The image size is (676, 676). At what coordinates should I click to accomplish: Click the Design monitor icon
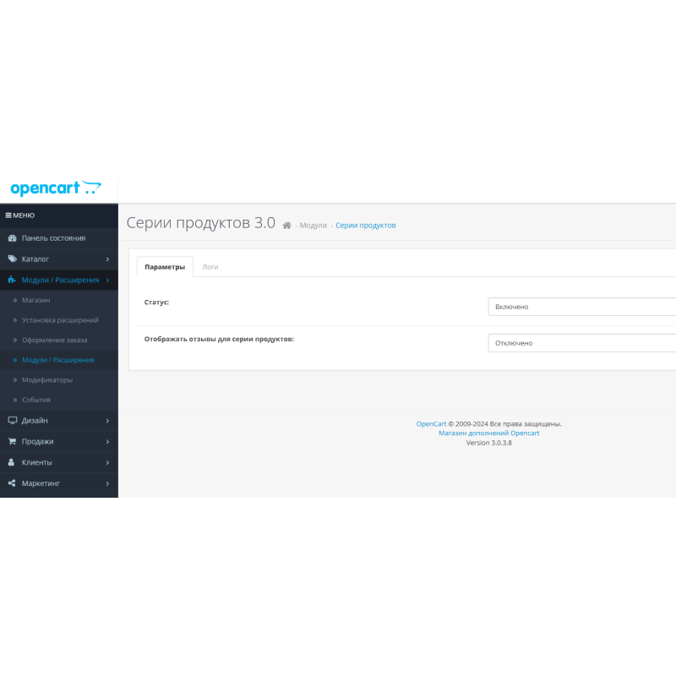click(12, 420)
